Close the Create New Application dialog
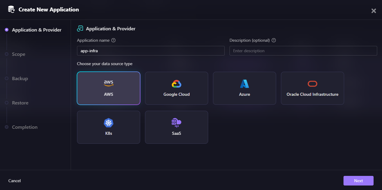The image size is (382, 190). 374,11
